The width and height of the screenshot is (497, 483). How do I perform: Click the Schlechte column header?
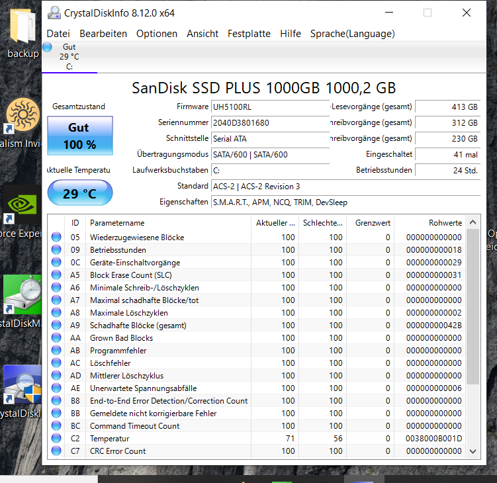tap(323, 223)
